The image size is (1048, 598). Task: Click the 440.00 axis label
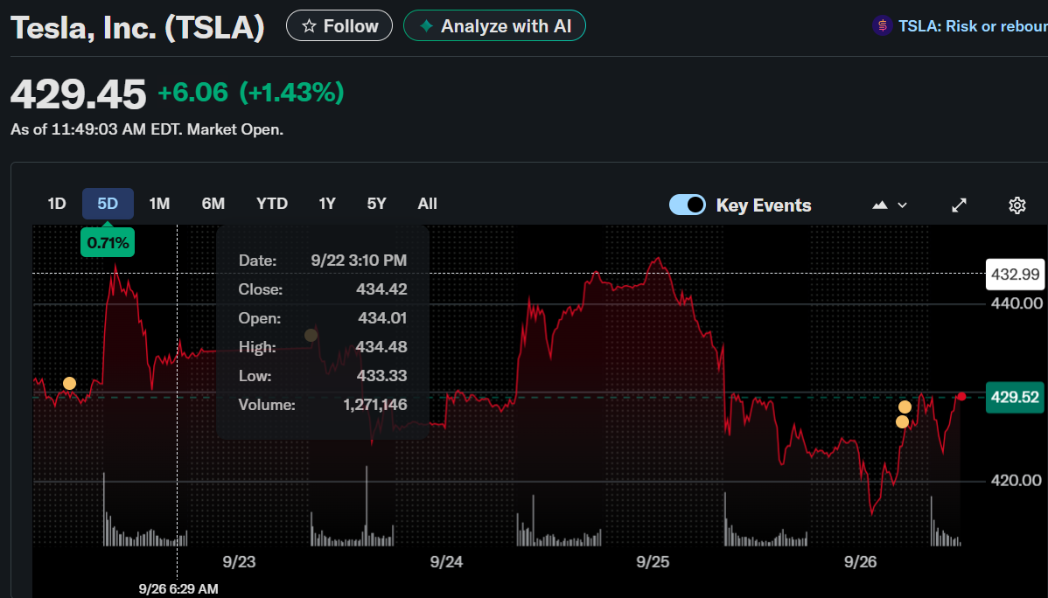(1016, 303)
